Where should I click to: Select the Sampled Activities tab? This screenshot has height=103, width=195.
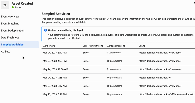[x=12, y=45]
